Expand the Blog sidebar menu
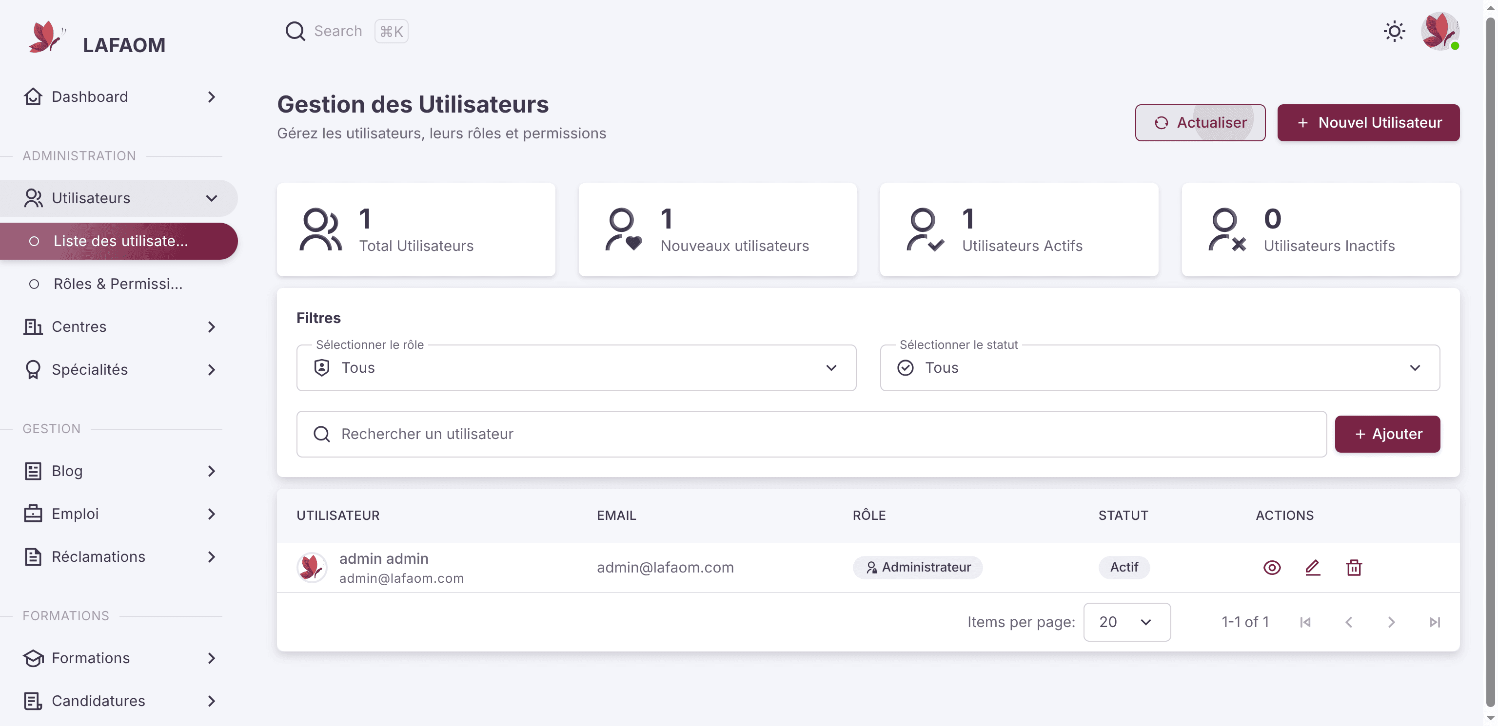Screen dimensions: 1498x726 [x=118, y=471]
